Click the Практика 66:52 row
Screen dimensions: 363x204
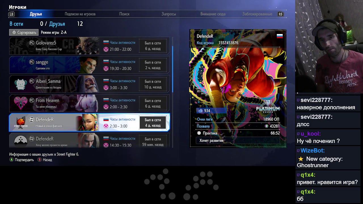(238, 133)
